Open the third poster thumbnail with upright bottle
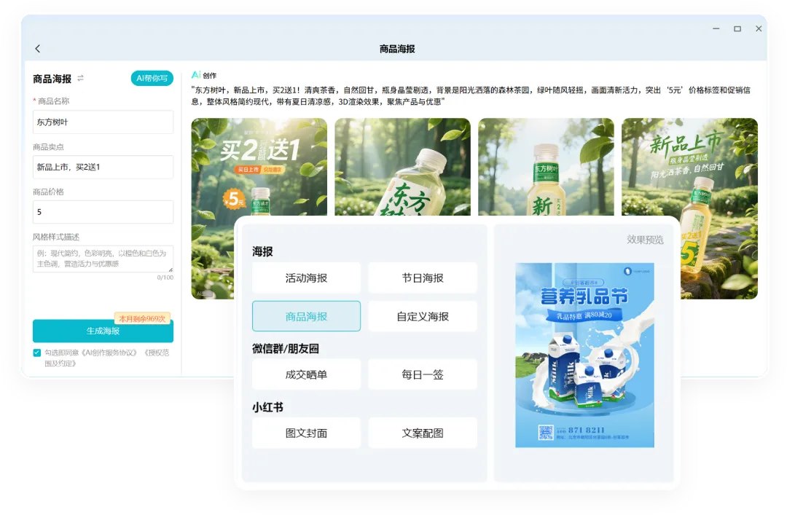 (x=546, y=167)
